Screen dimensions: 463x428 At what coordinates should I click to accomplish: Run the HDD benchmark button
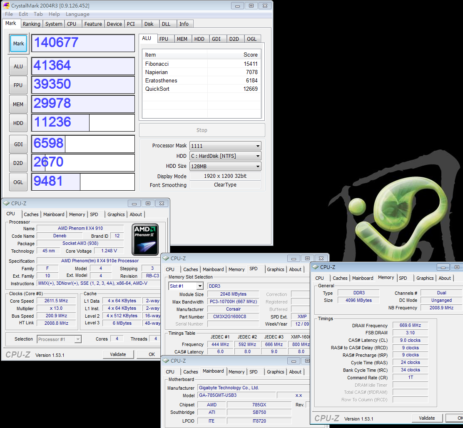[x=18, y=123]
